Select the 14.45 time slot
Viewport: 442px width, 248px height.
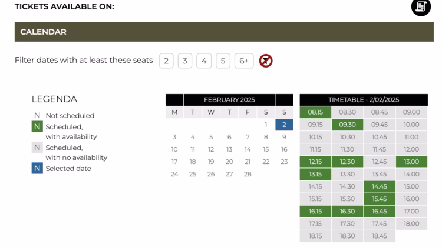pos(380,186)
